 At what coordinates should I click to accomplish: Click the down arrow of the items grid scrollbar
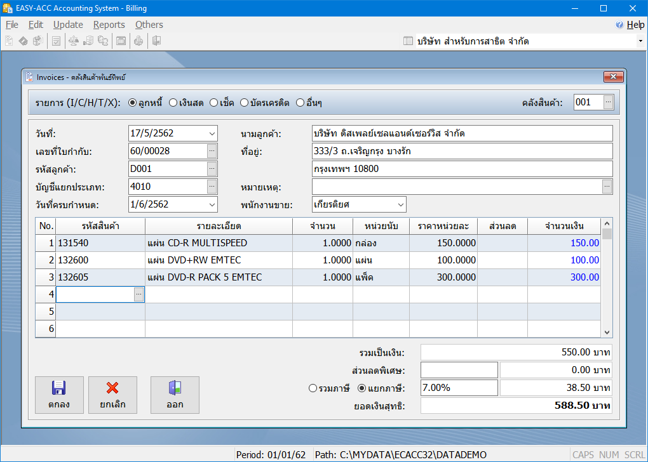point(607,332)
